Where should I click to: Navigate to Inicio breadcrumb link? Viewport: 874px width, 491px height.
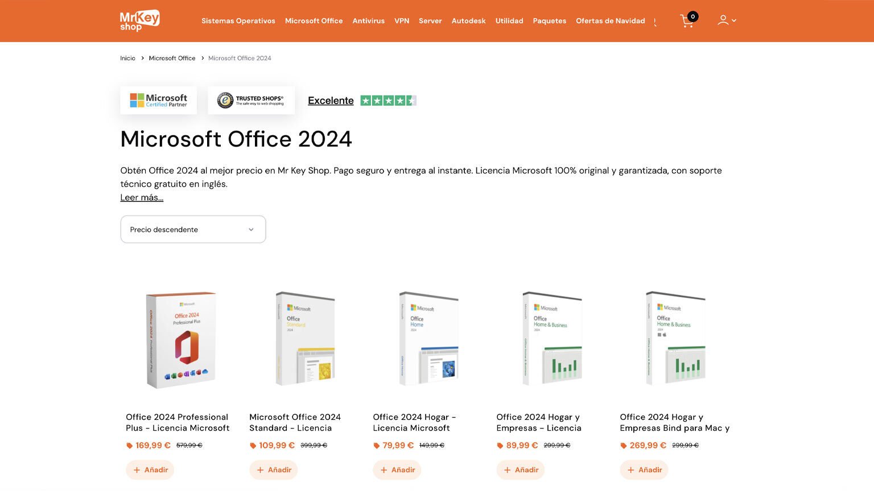(x=127, y=58)
